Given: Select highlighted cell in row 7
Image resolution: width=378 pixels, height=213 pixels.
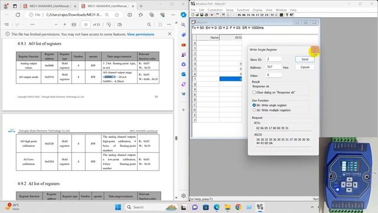Looking at the screenshot, I should [230, 79].
